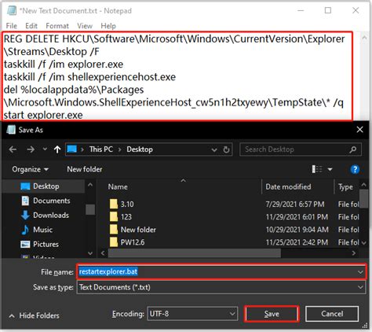
Task: Open the Notepad Format menu
Action: [x=57, y=26]
